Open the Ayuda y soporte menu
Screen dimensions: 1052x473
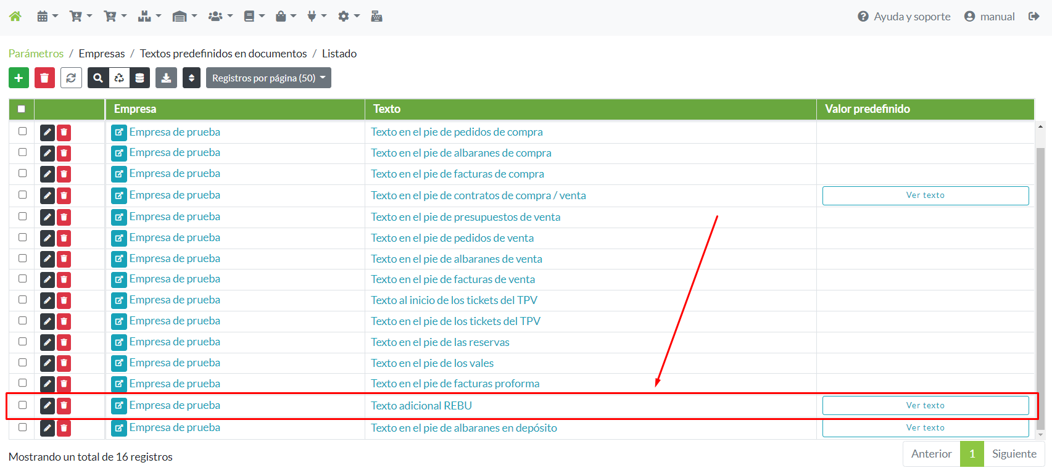click(904, 17)
